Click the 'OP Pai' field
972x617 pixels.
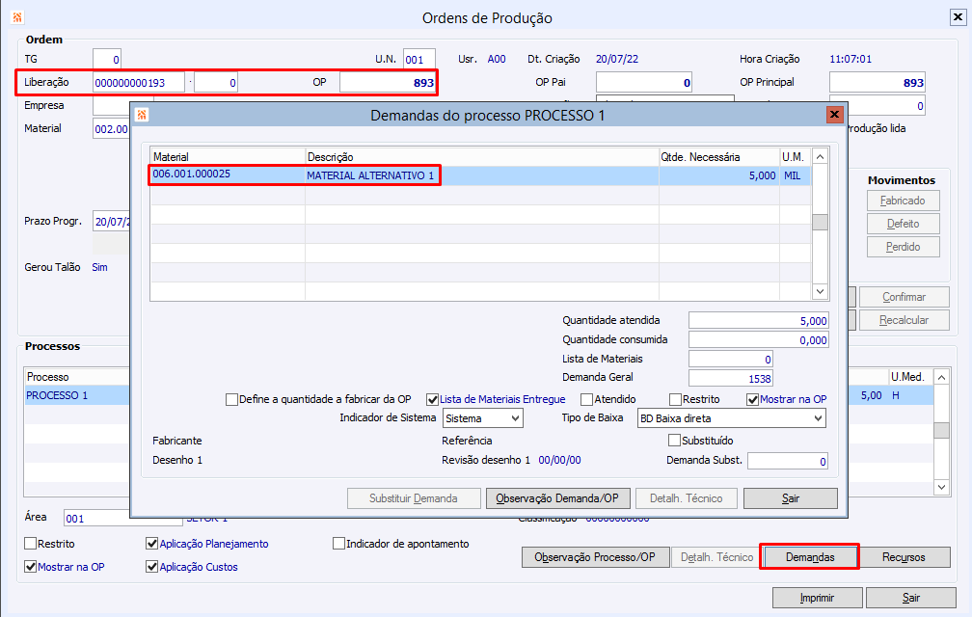click(x=644, y=82)
